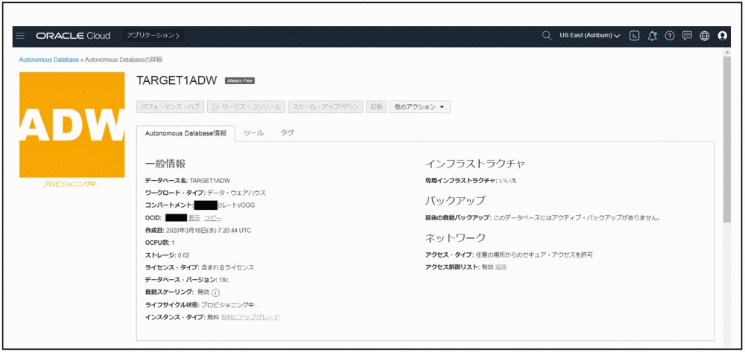The image size is (745, 352).
Task: Click the バックアップ section heading
Action: [455, 200]
